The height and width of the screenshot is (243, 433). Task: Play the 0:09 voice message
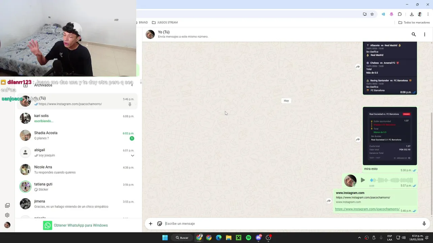click(x=363, y=180)
